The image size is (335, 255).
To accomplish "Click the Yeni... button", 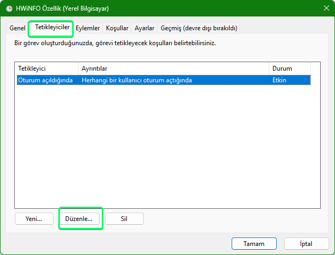I will [x=34, y=218].
